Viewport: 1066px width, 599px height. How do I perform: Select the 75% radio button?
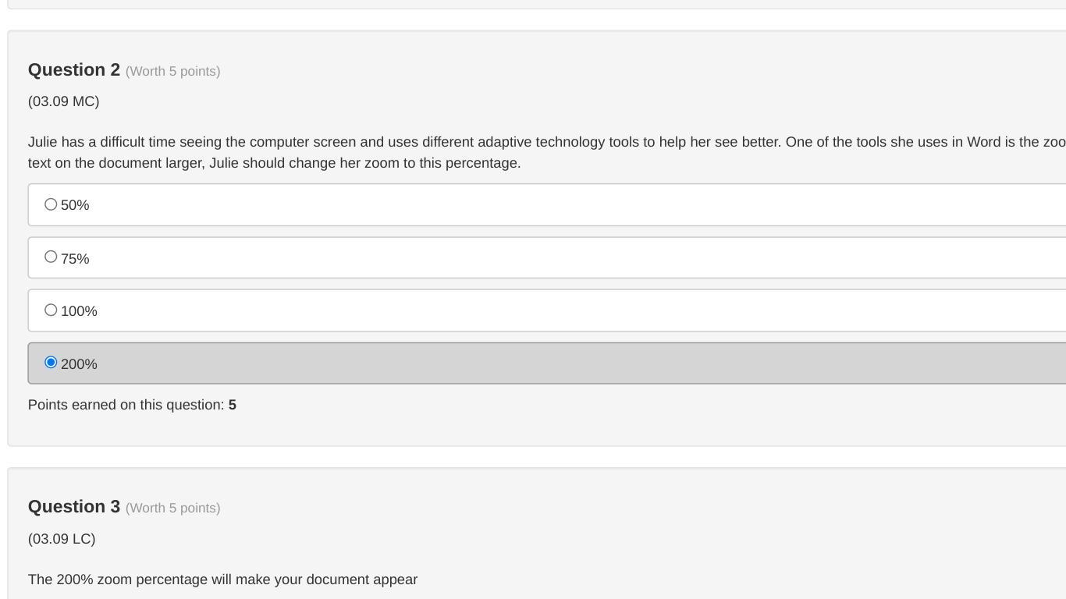51,257
